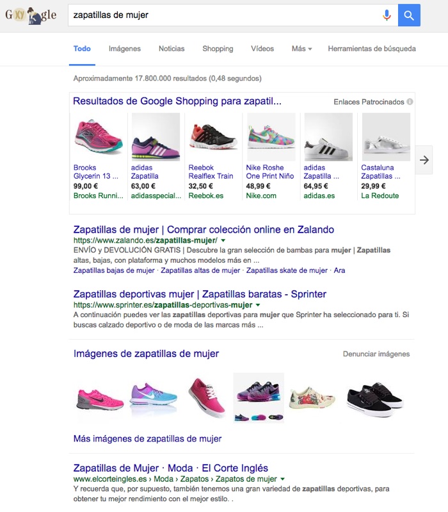This screenshot has height=512, width=448.
Task: Open the pink canvas sneaker image
Action: coord(206,397)
